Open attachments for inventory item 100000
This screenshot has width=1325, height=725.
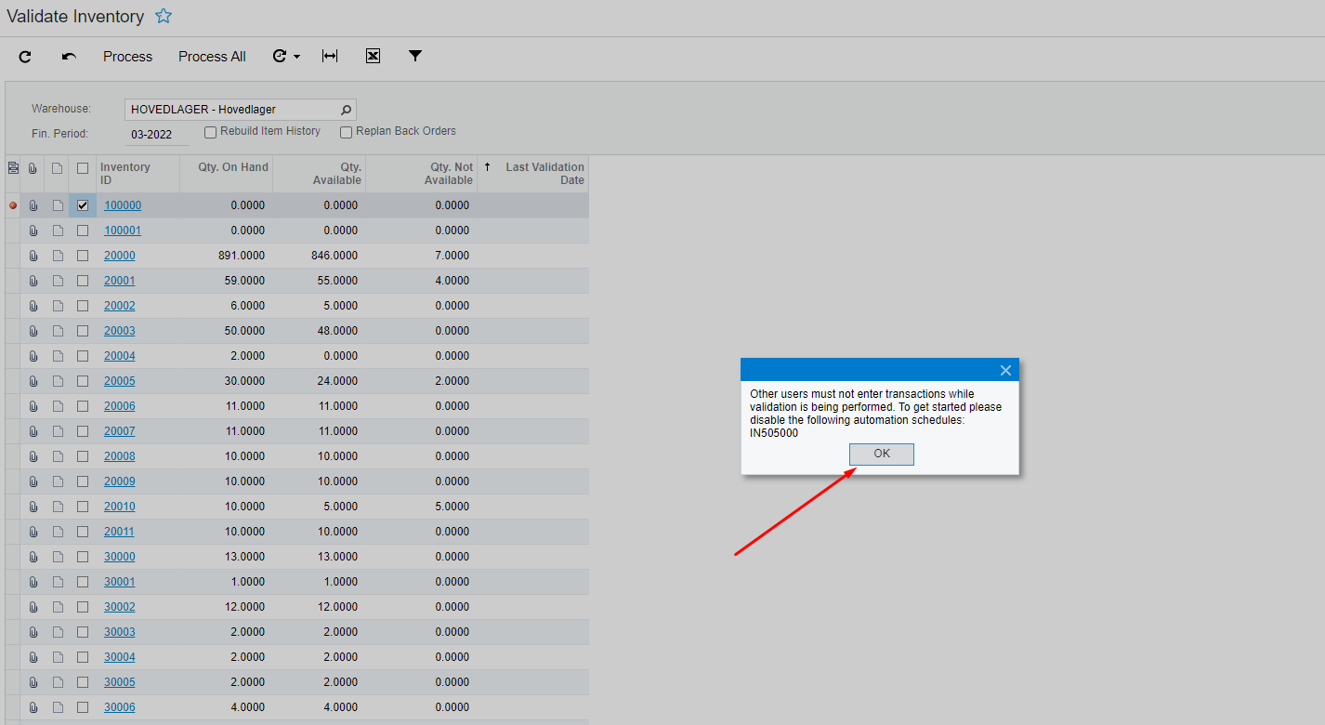pyautogui.click(x=33, y=204)
